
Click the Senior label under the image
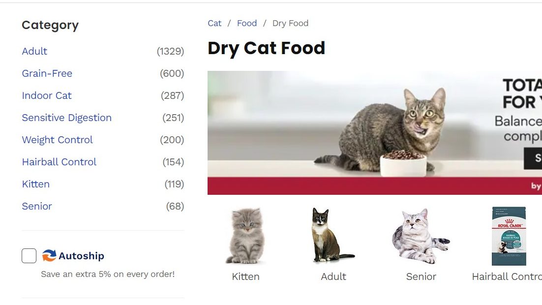[421, 276]
